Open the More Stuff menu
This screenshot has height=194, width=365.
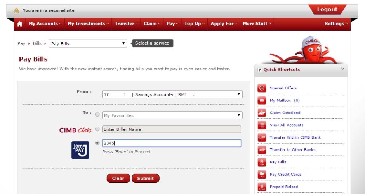coord(257,24)
